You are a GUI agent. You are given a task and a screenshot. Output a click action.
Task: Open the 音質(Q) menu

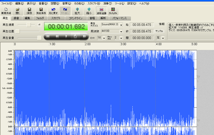[x=67, y=4]
